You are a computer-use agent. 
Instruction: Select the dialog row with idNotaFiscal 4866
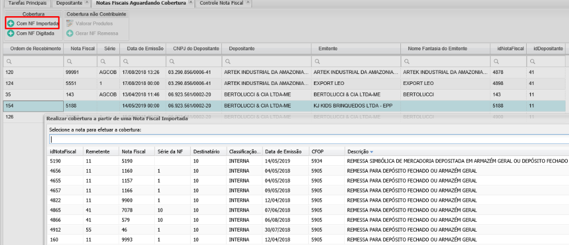(x=308, y=220)
